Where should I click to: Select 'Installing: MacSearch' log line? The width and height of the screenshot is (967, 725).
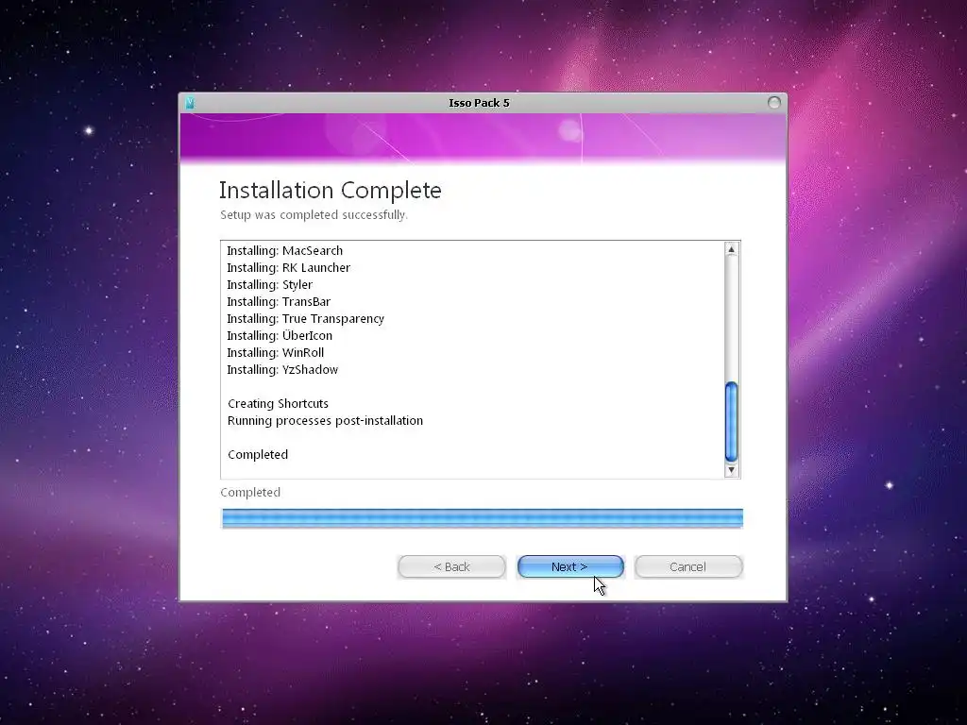point(285,251)
